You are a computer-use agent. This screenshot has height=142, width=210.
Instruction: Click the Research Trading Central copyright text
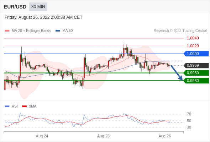coord(180,31)
